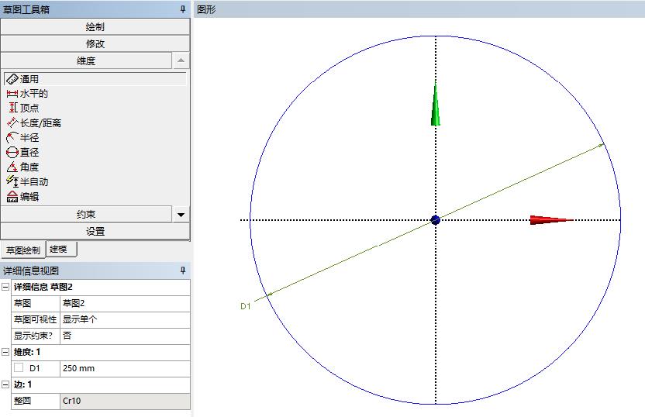Select the 通用 dimension tool
Viewport: 645px width, 417px height.
pos(29,79)
